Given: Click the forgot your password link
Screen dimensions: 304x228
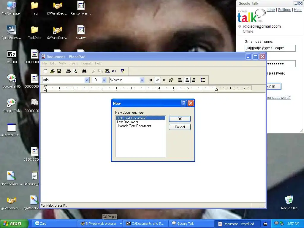Looking at the screenshot, I should point(278,97).
